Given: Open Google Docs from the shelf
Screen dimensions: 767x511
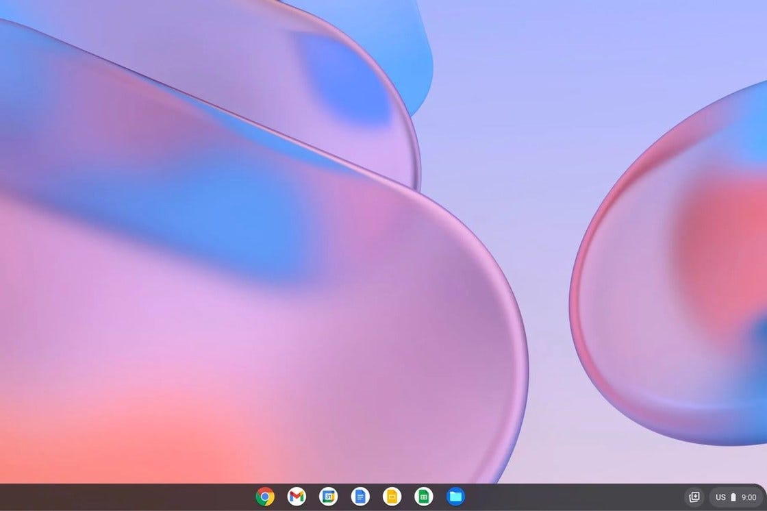Looking at the screenshot, I should (x=360, y=497).
